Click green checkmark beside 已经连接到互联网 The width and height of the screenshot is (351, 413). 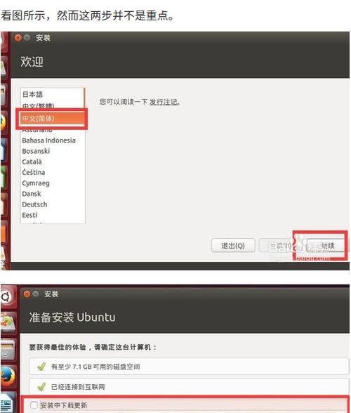41,386
